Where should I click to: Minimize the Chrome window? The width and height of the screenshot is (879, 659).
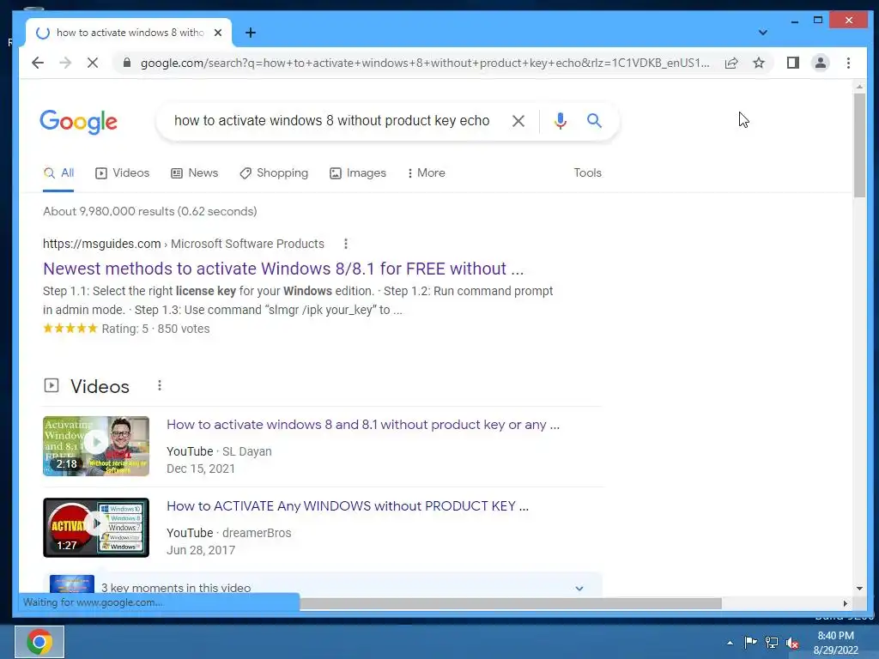click(x=794, y=21)
